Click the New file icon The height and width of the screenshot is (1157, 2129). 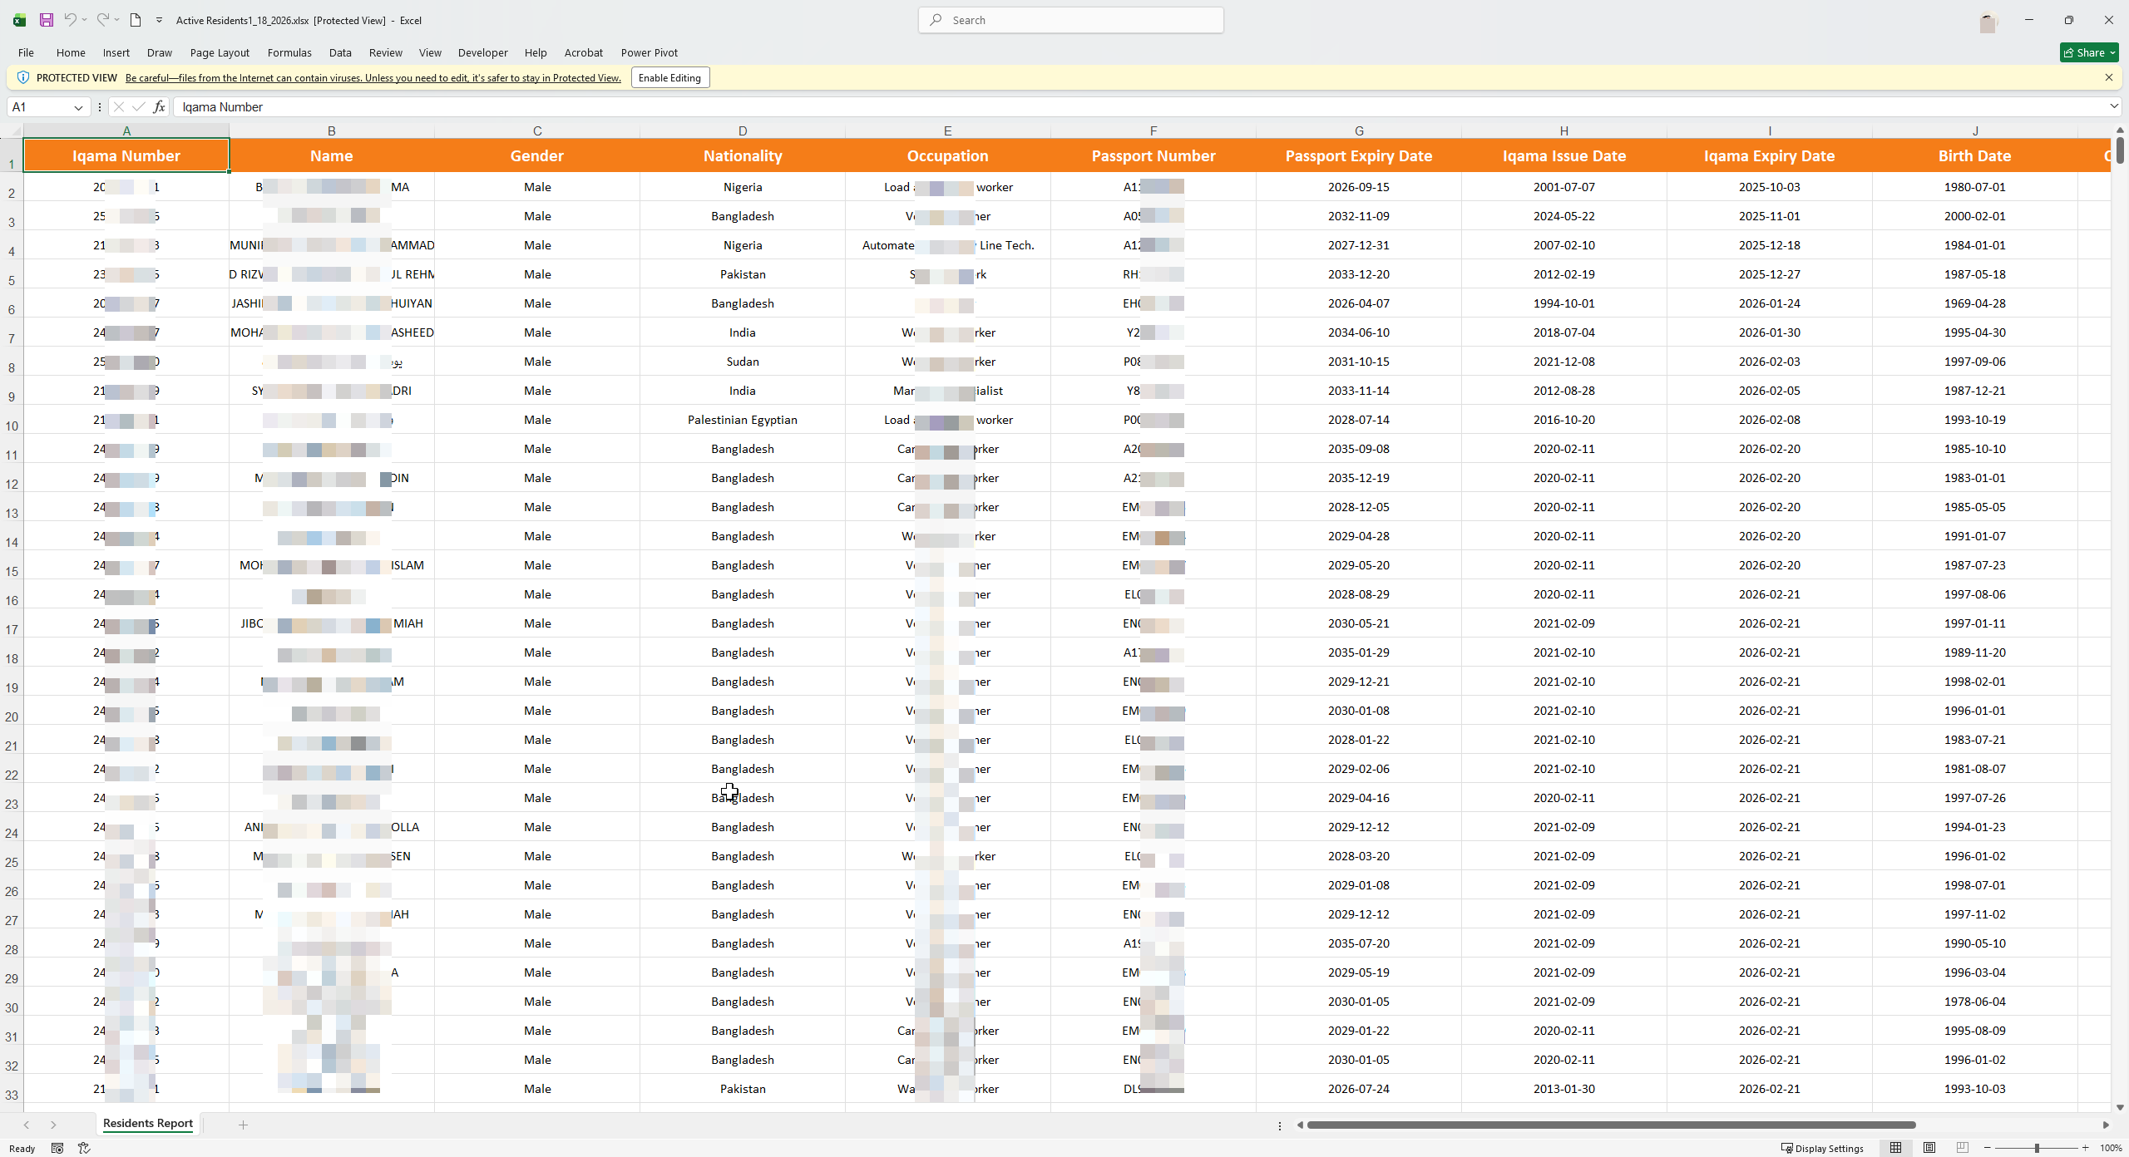click(x=136, y=20)
